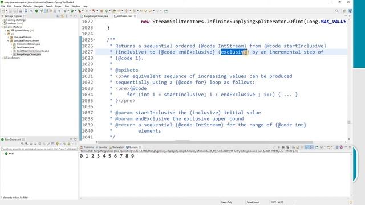Open the Boot Dashboard view menu
365x205 pixels.
coord(76,144)
